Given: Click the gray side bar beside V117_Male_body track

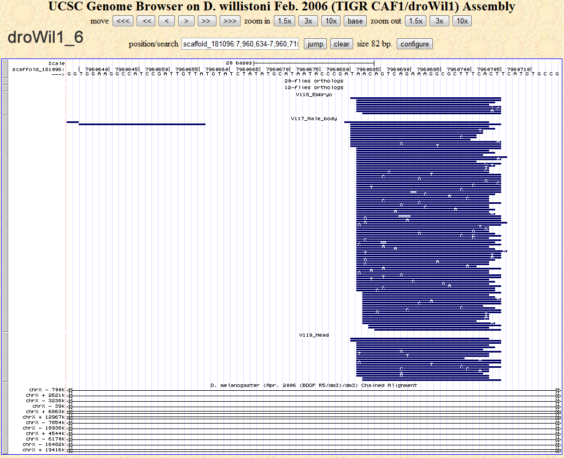Looking at the screenshot, I should (x=5, y=223).
